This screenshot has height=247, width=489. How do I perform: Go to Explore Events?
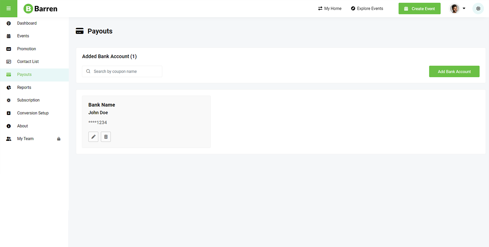pyautogui.click(x=367, y=9)
